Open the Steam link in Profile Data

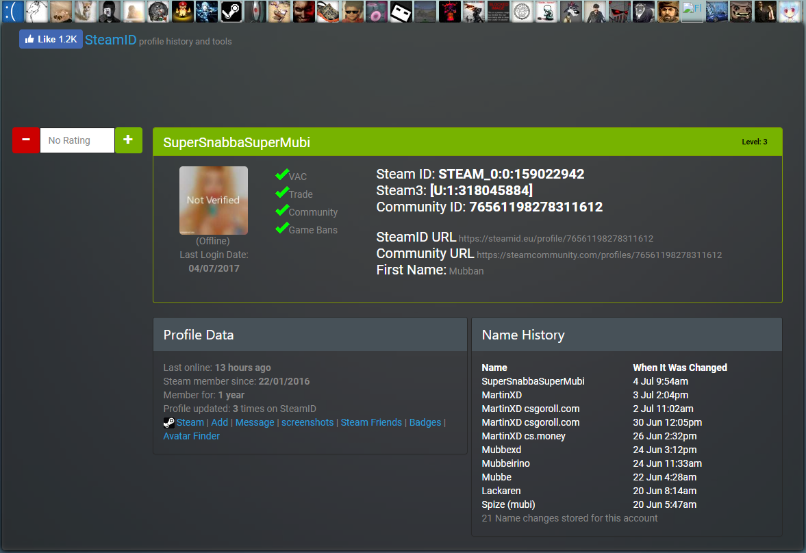coord(190,422)
